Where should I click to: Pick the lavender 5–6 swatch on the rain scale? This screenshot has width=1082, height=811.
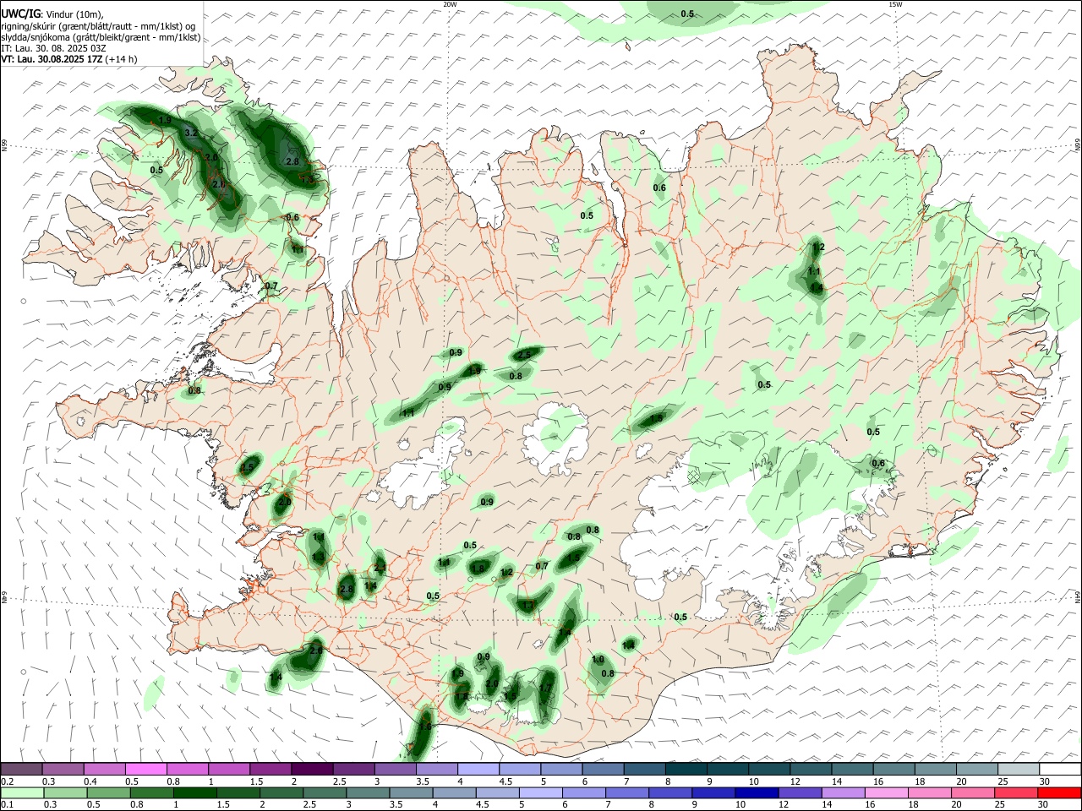click(x=541, y=793)
